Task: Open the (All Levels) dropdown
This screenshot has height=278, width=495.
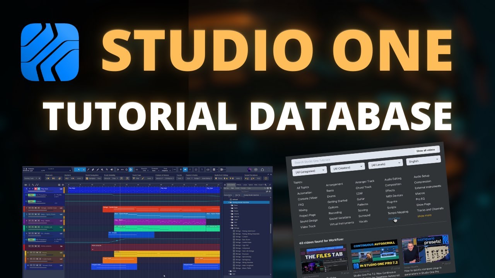Action: [386, 164]
